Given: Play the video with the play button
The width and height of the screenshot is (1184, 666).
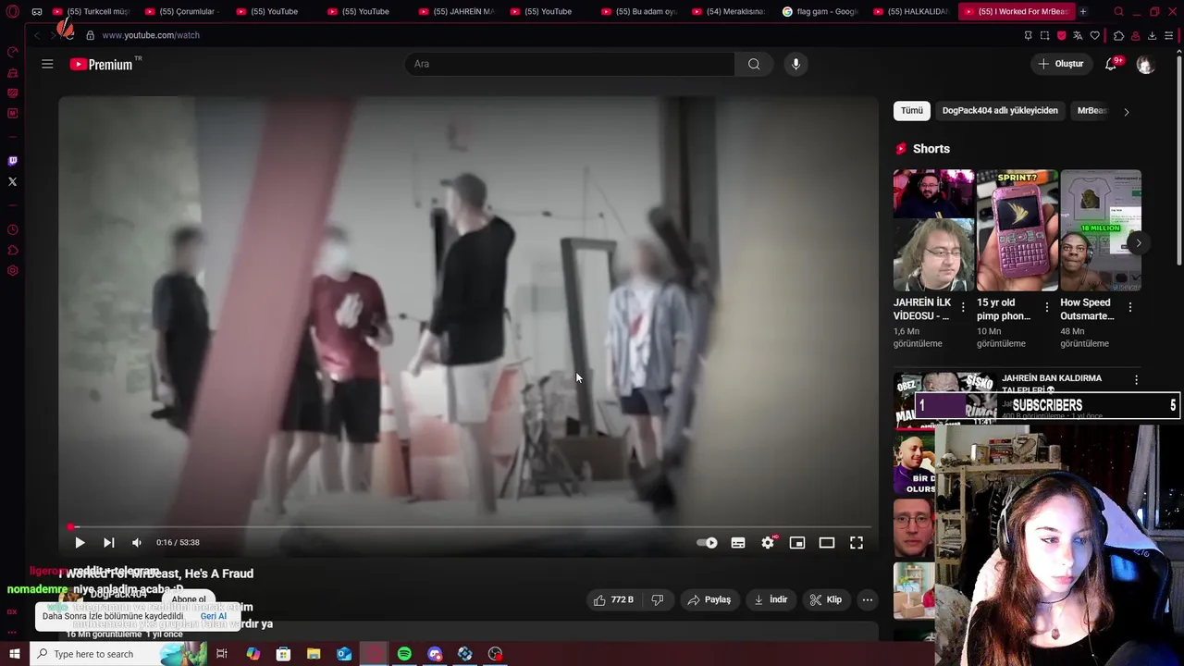Looking at the screenshot, I should coord(80,543).
